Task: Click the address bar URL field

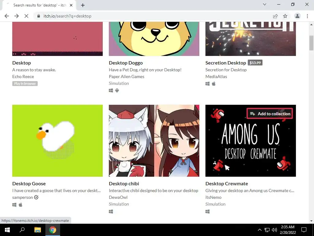Action: pyautogui.click(x=152, y=16)
